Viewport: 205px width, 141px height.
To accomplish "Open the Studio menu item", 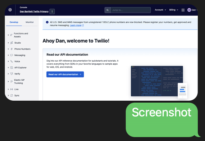I will point(17,43).
